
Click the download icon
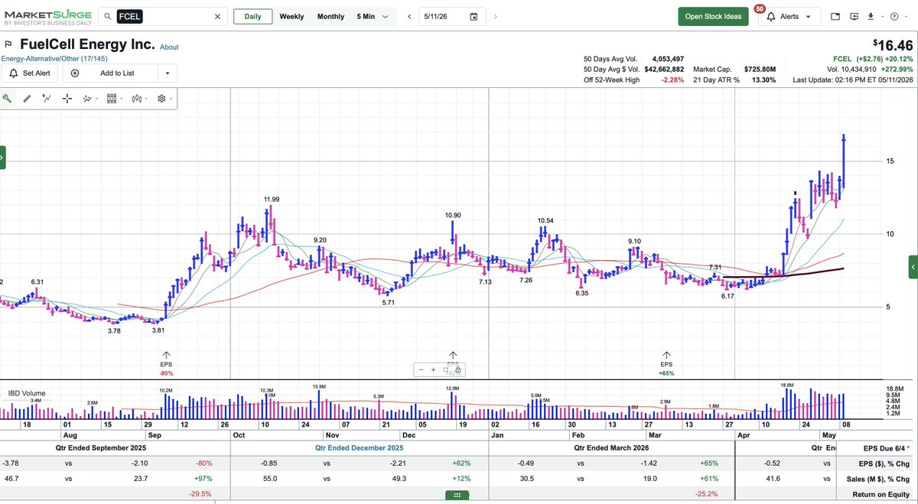point(871,16)
